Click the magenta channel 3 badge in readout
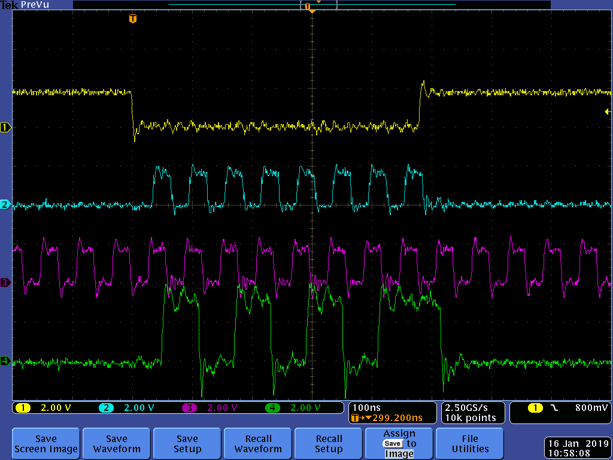This screenshot has width=613, height=460. tap(189, 408)
